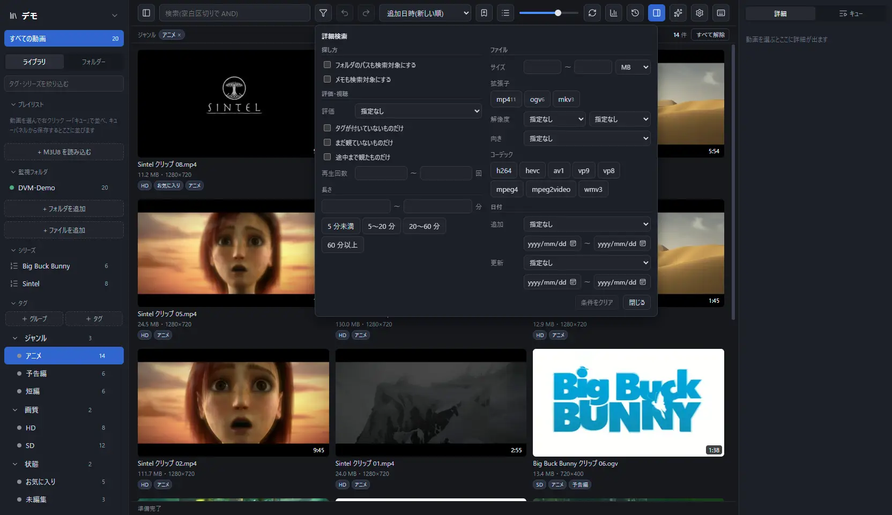
Task: Click 条件をクリア to reset filters
Action: (597, 302)
